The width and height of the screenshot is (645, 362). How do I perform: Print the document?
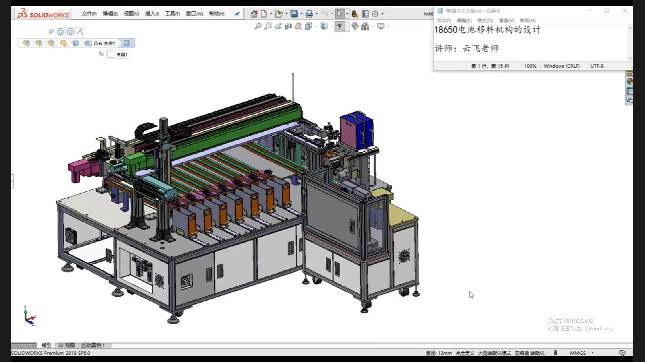309,14
